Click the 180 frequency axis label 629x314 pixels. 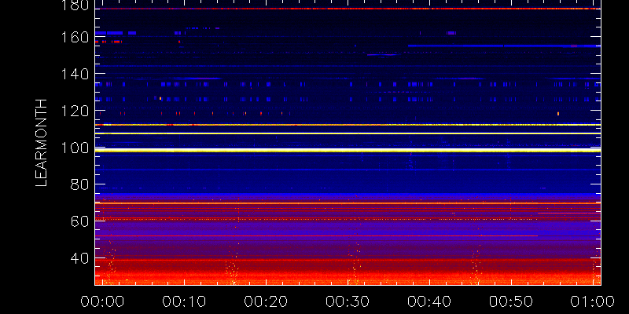[75, 5]
